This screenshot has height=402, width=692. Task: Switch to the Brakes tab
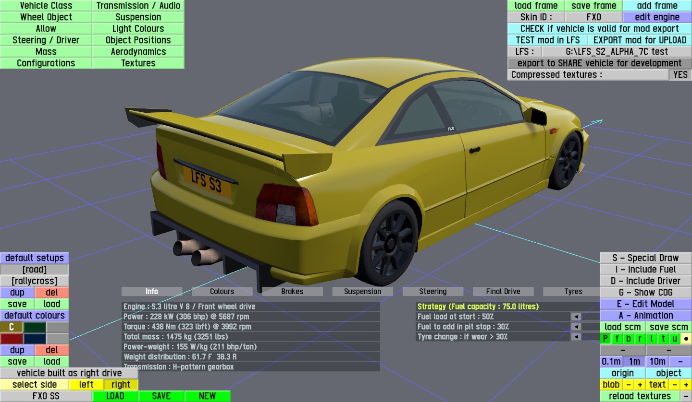click(x=292, y=292)
